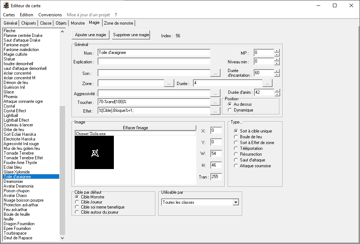Screen dimensions: 360x244
Task: Expand the Toutes les classes dropdown
Action: point(236,202)
